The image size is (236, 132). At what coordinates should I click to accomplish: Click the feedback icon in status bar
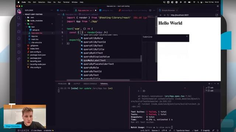pyautogui.click(x=213, y=131)
